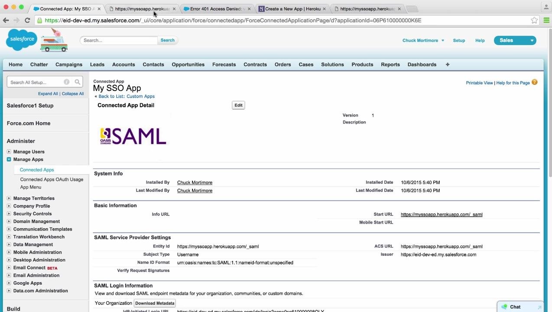This screenshot has height=312, width=552.
Task: Click the Expand All link
Action: (x=48, y=94)
